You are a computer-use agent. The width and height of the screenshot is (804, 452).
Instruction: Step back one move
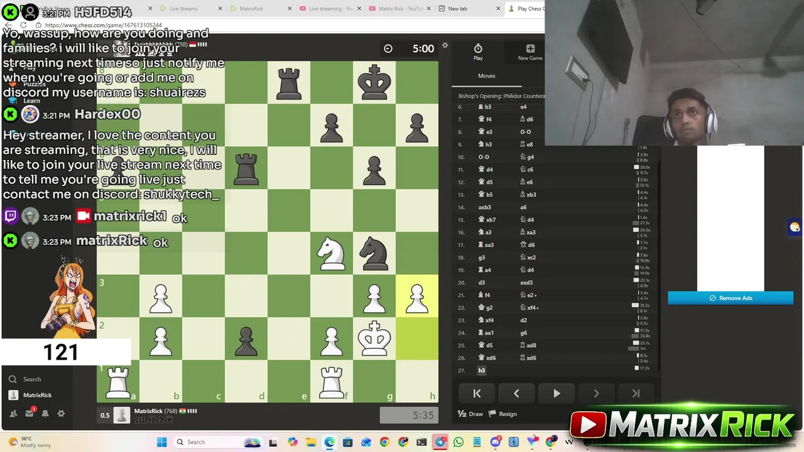[x=516, y=394]
